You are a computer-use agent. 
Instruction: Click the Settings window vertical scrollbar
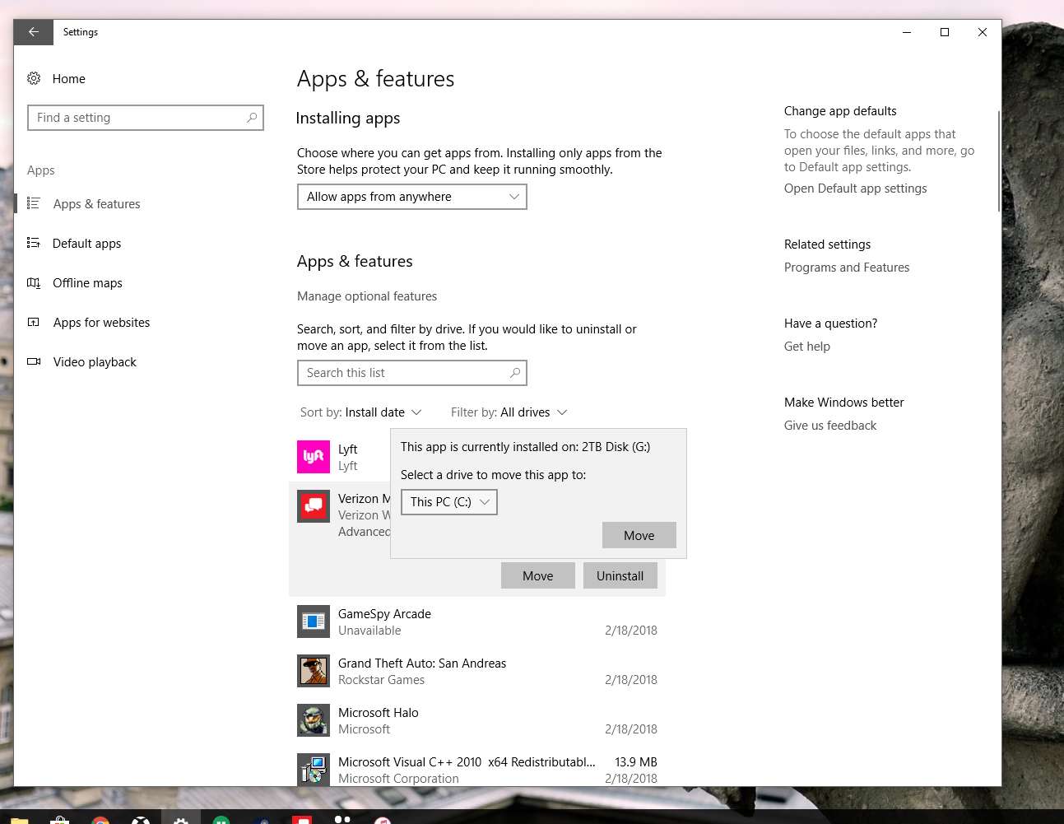(x=998, y=161)
